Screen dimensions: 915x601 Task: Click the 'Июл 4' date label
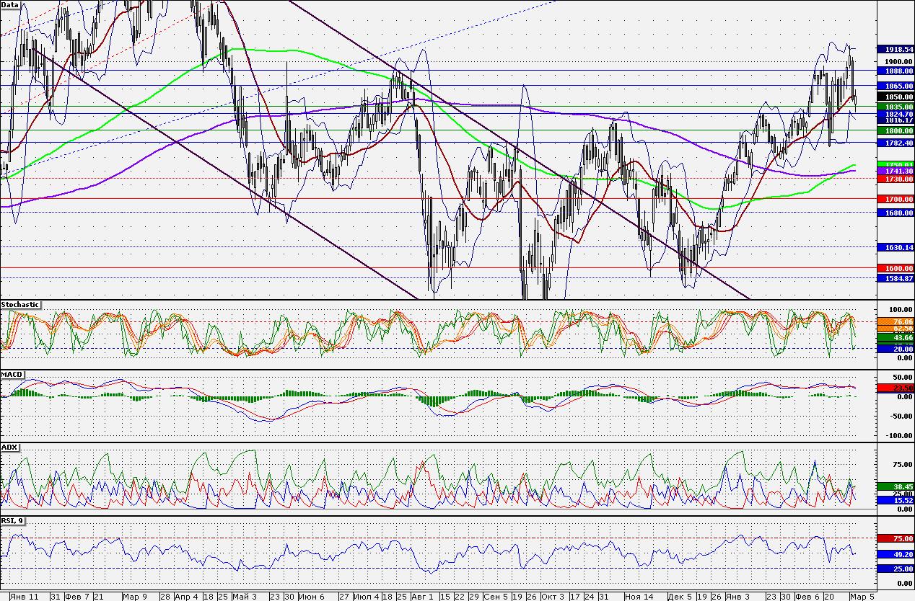pyautogui.click(x=365, y=596)
